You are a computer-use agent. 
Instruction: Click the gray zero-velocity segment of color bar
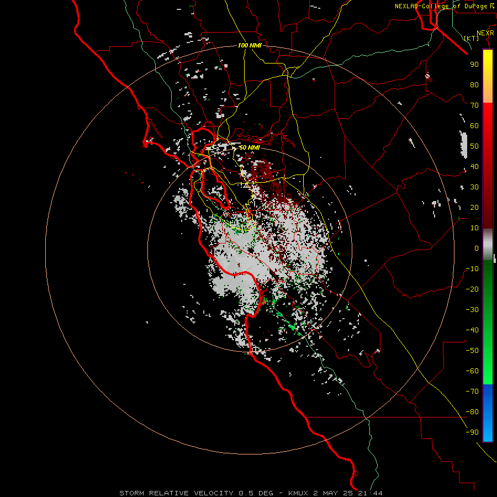click(488, 244)
